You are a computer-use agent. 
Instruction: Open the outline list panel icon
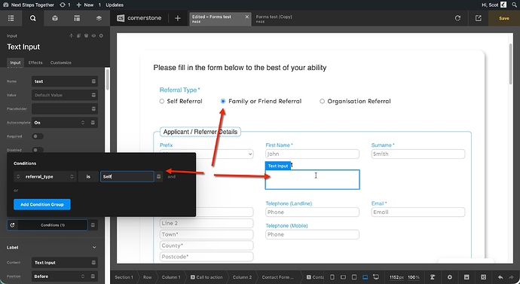11,18
